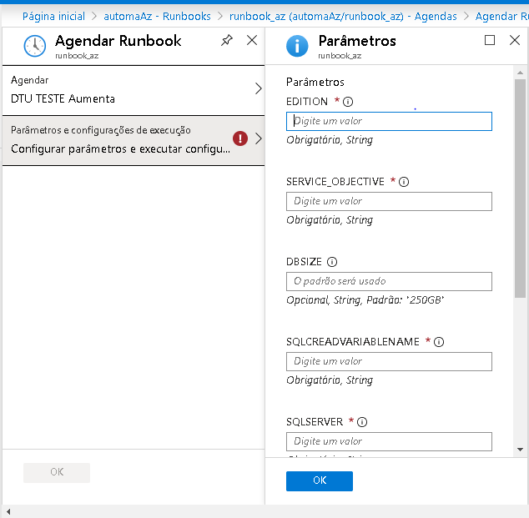The height and width of the screenshot is (518, 529).
Task: Expand the Agendar DTU TESTE Aumenta row
Action: (133, 89)
